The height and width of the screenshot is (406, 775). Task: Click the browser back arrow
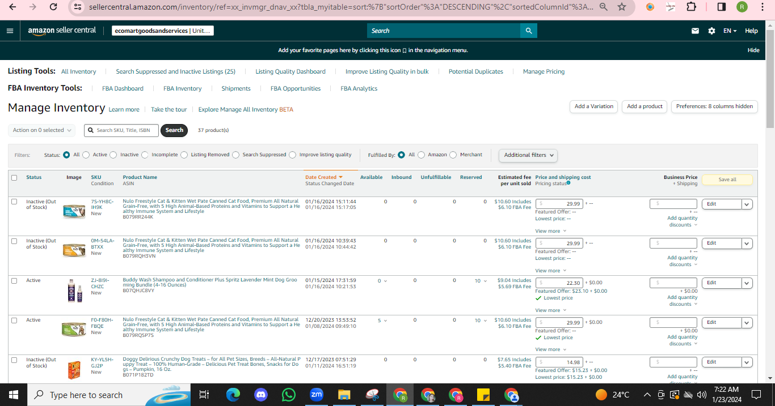(x=12, y=7)
